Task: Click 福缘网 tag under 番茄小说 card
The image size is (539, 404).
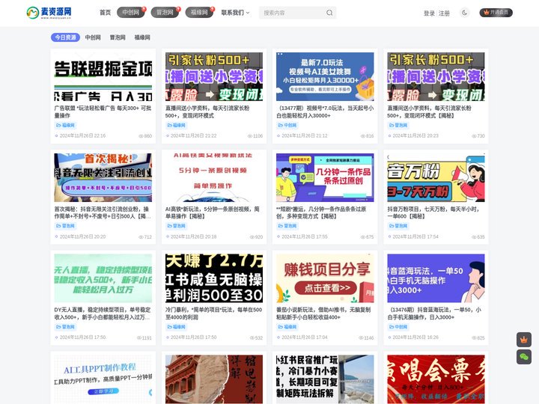Action: coord(287,327)
